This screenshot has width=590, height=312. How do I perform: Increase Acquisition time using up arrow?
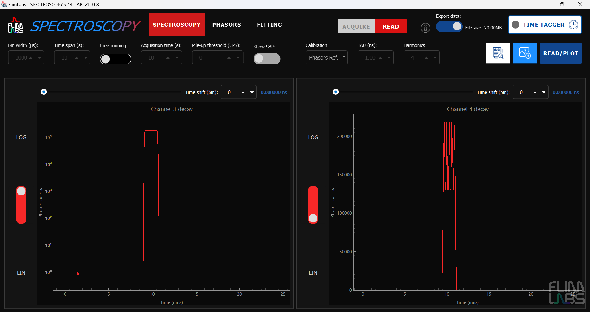(168, 58)
